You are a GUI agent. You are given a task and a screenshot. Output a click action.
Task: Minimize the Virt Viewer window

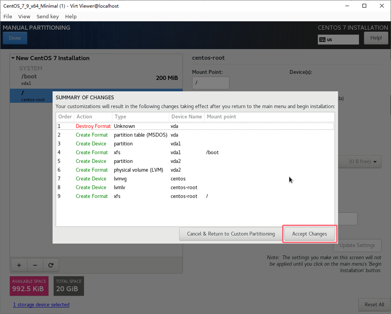click(x=347, y=6)
